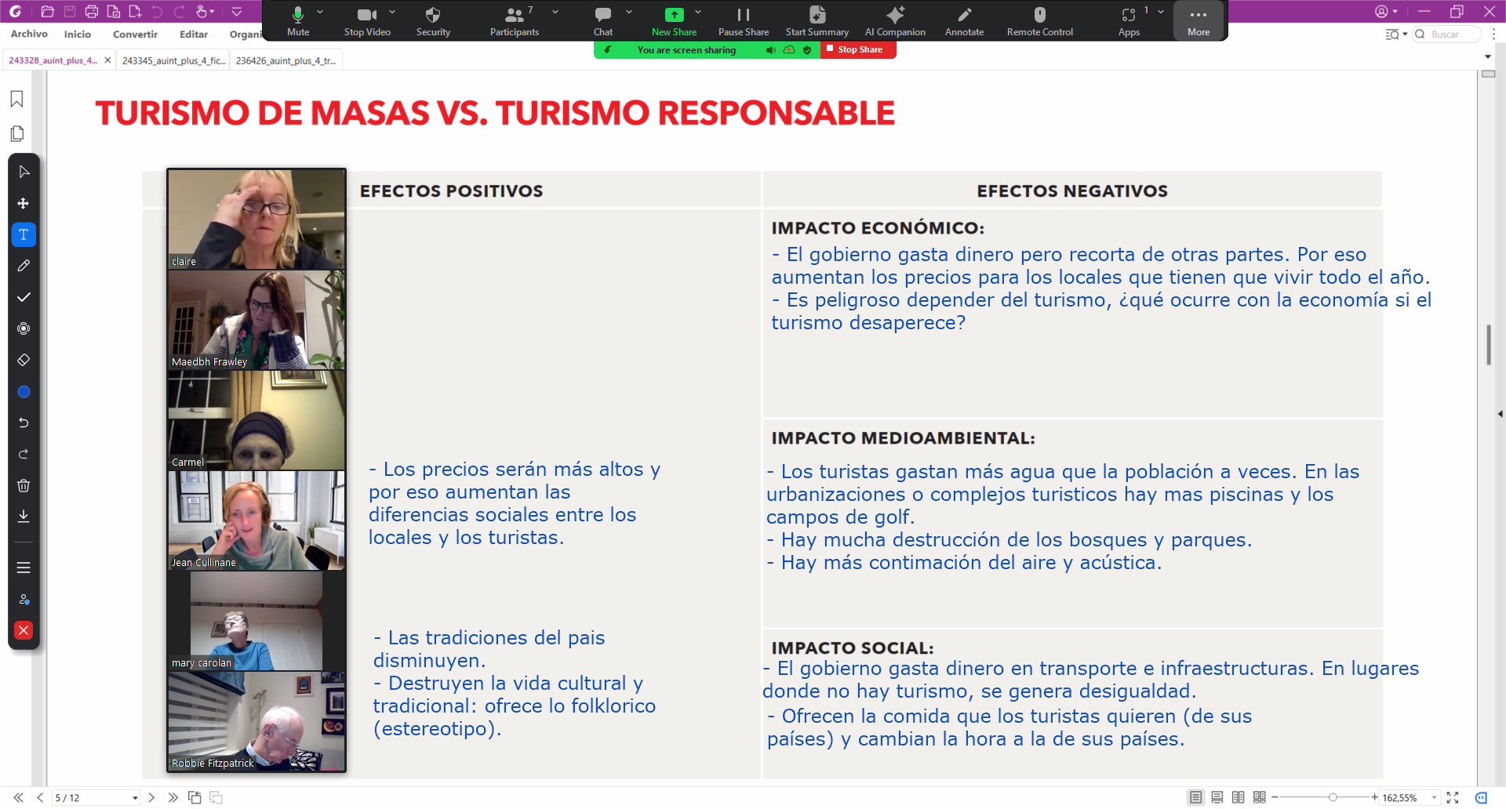Expand the arrow beside Apps

pyautogui.click(x=1161, y=13)
